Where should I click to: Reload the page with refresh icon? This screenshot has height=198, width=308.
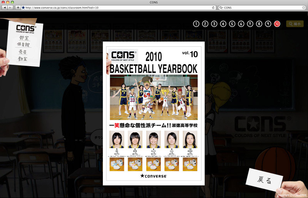(x=213, y=8)
